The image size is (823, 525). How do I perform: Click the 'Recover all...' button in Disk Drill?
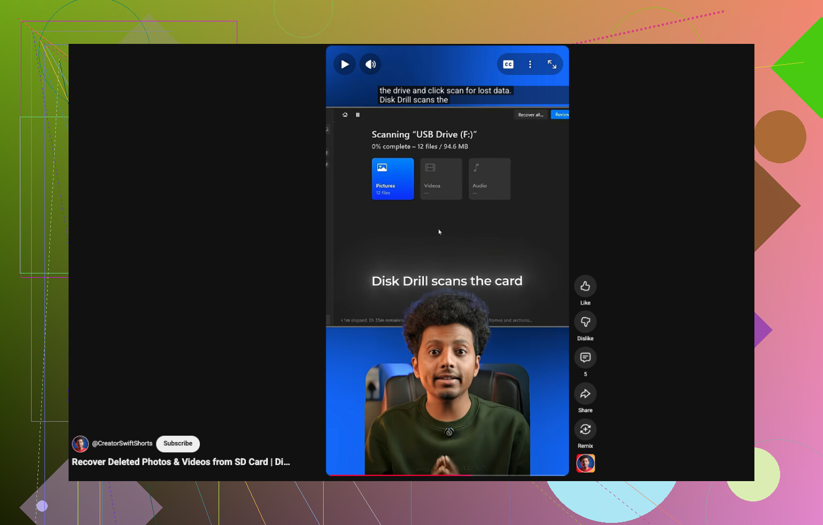point(531,115)
